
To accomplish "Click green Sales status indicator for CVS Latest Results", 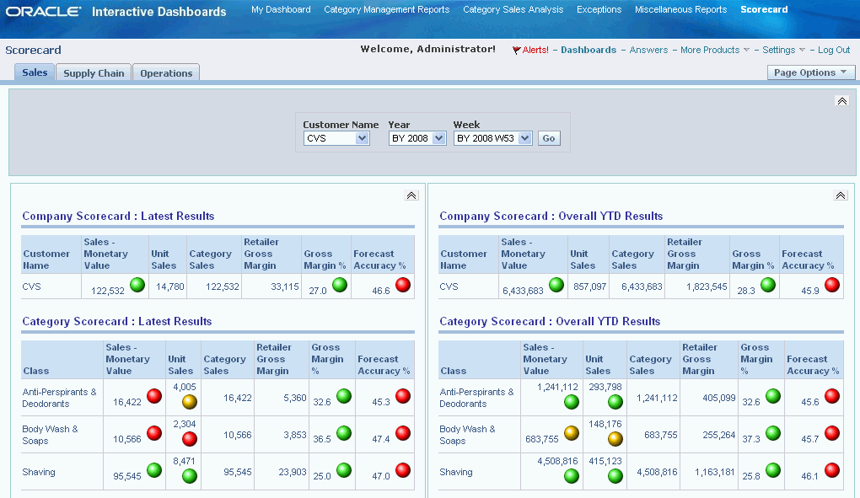I will click(x=137, y=285).
